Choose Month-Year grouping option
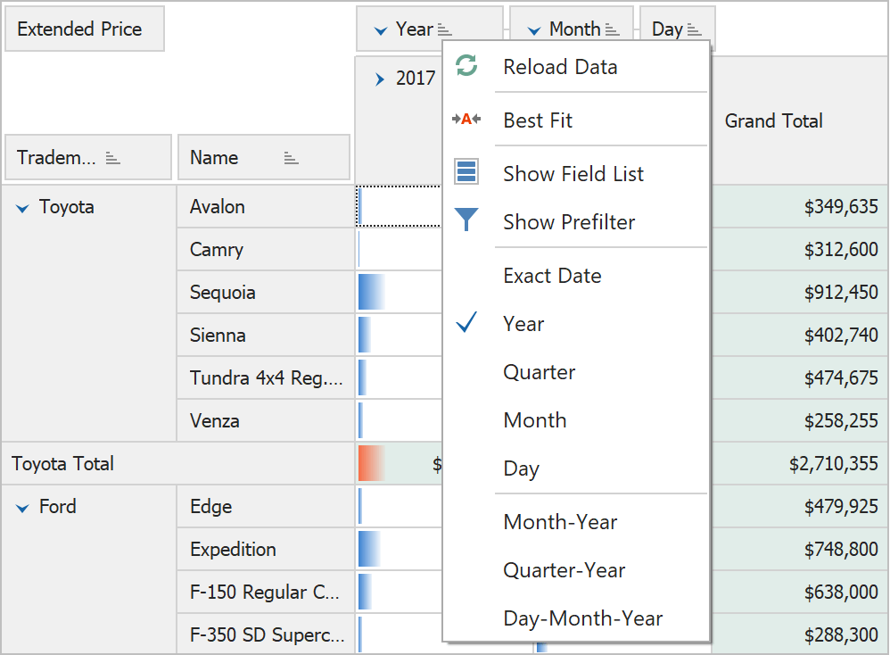890x655 pixels. [560, 522]
